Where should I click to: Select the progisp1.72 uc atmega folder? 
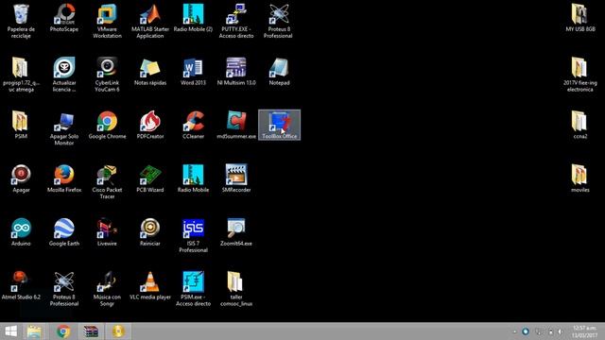(21, 75)
